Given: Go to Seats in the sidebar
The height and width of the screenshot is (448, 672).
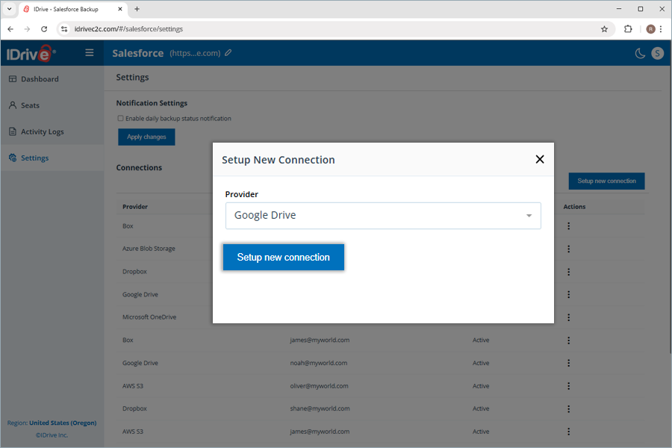Looking at the screenshot, I should tap(30, 105).
